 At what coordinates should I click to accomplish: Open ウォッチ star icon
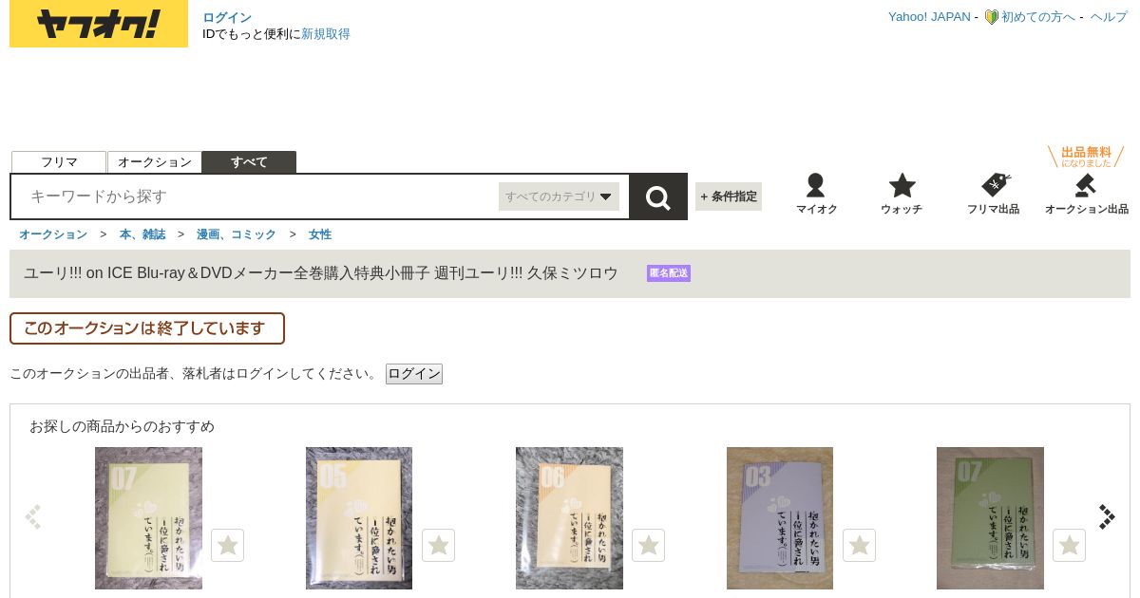click(x=902, y=185)
